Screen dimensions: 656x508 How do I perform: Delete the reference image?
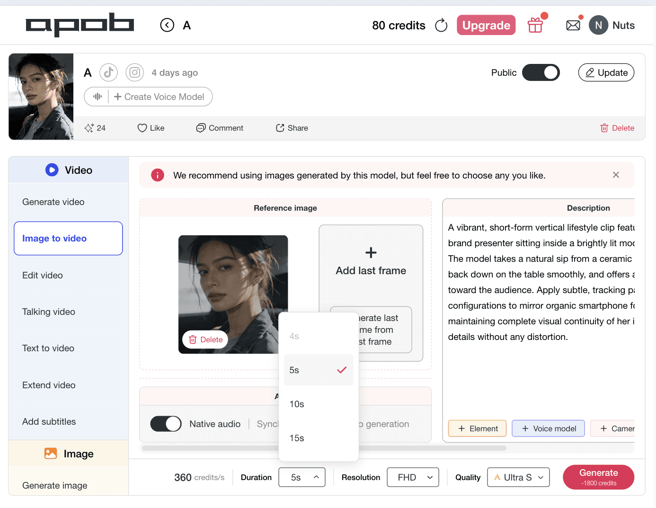(x=205, y=339)
